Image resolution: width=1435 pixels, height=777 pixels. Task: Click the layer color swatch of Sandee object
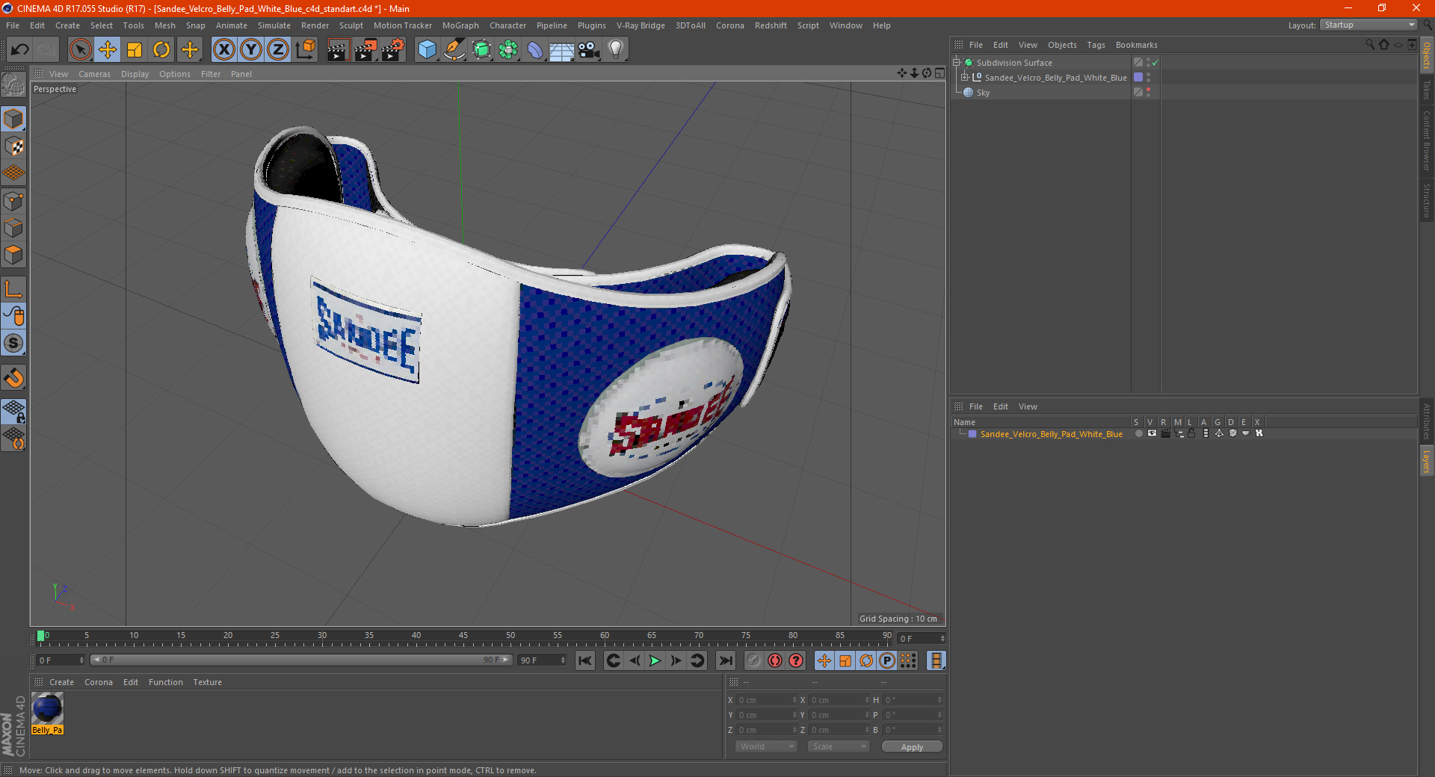1138,78
